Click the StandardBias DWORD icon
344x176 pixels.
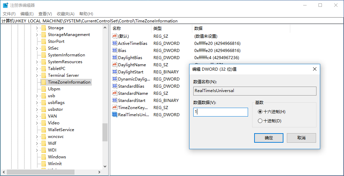pos(115,86)
